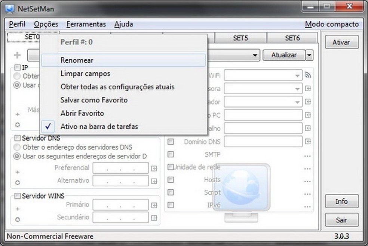The width and height of the screenshot is (368, 246).
Task: Tick the Hosts checkbox
Action: [171, 180]
